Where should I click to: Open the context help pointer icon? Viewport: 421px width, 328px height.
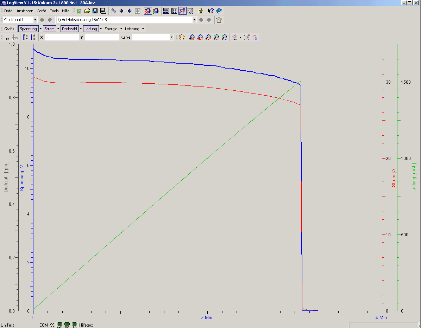(x=210, y=11)
